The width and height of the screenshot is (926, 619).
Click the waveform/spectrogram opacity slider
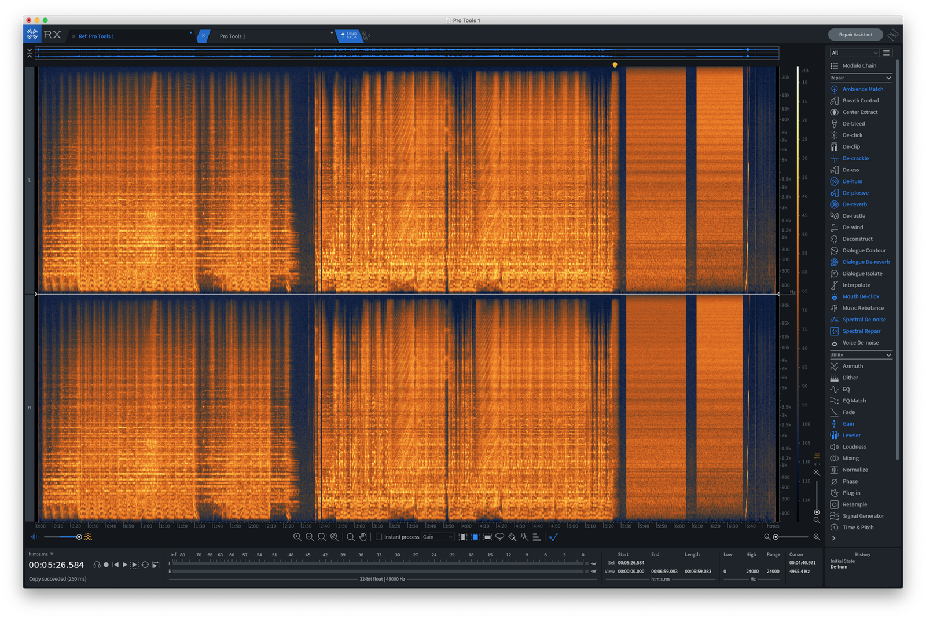[79, 537]
